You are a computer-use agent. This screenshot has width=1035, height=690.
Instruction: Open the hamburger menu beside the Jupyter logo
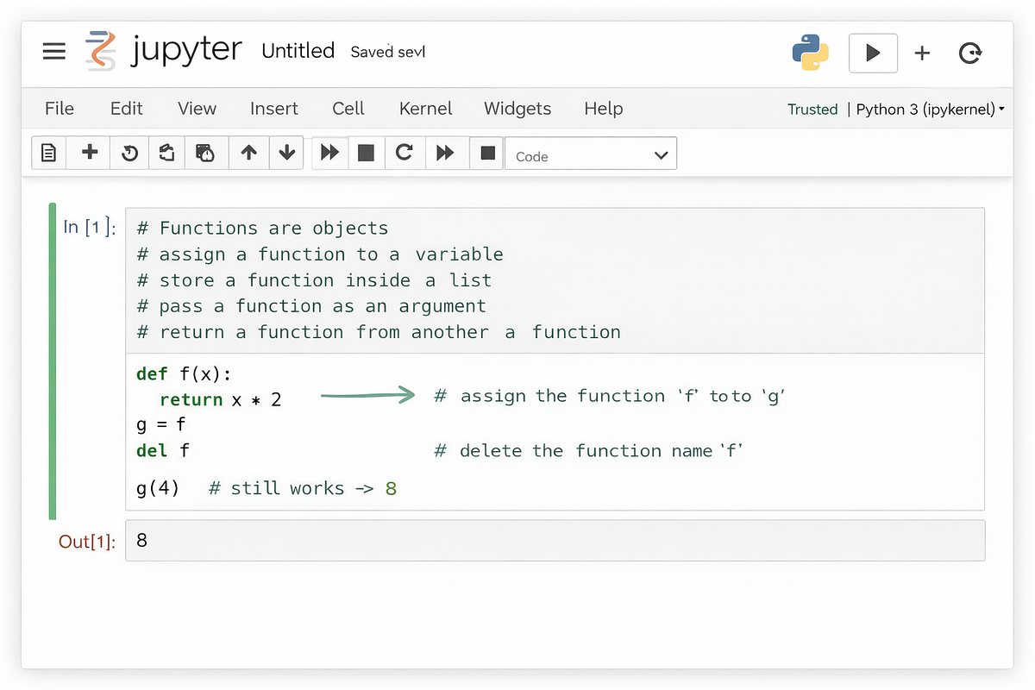coord(54,51)
